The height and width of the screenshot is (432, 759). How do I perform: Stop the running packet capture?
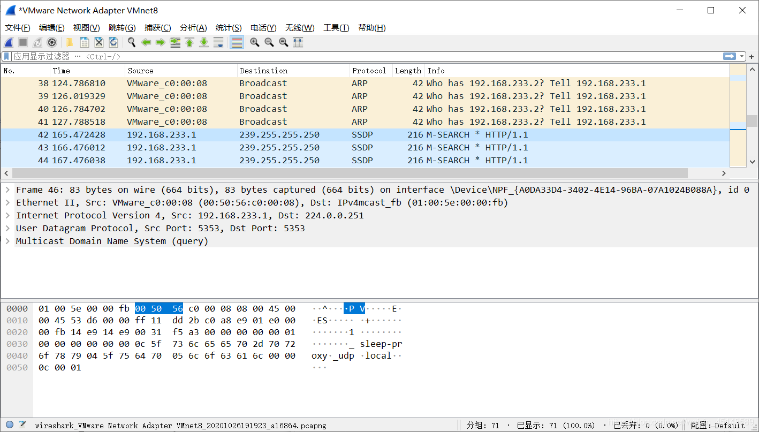tap(23, 42)
